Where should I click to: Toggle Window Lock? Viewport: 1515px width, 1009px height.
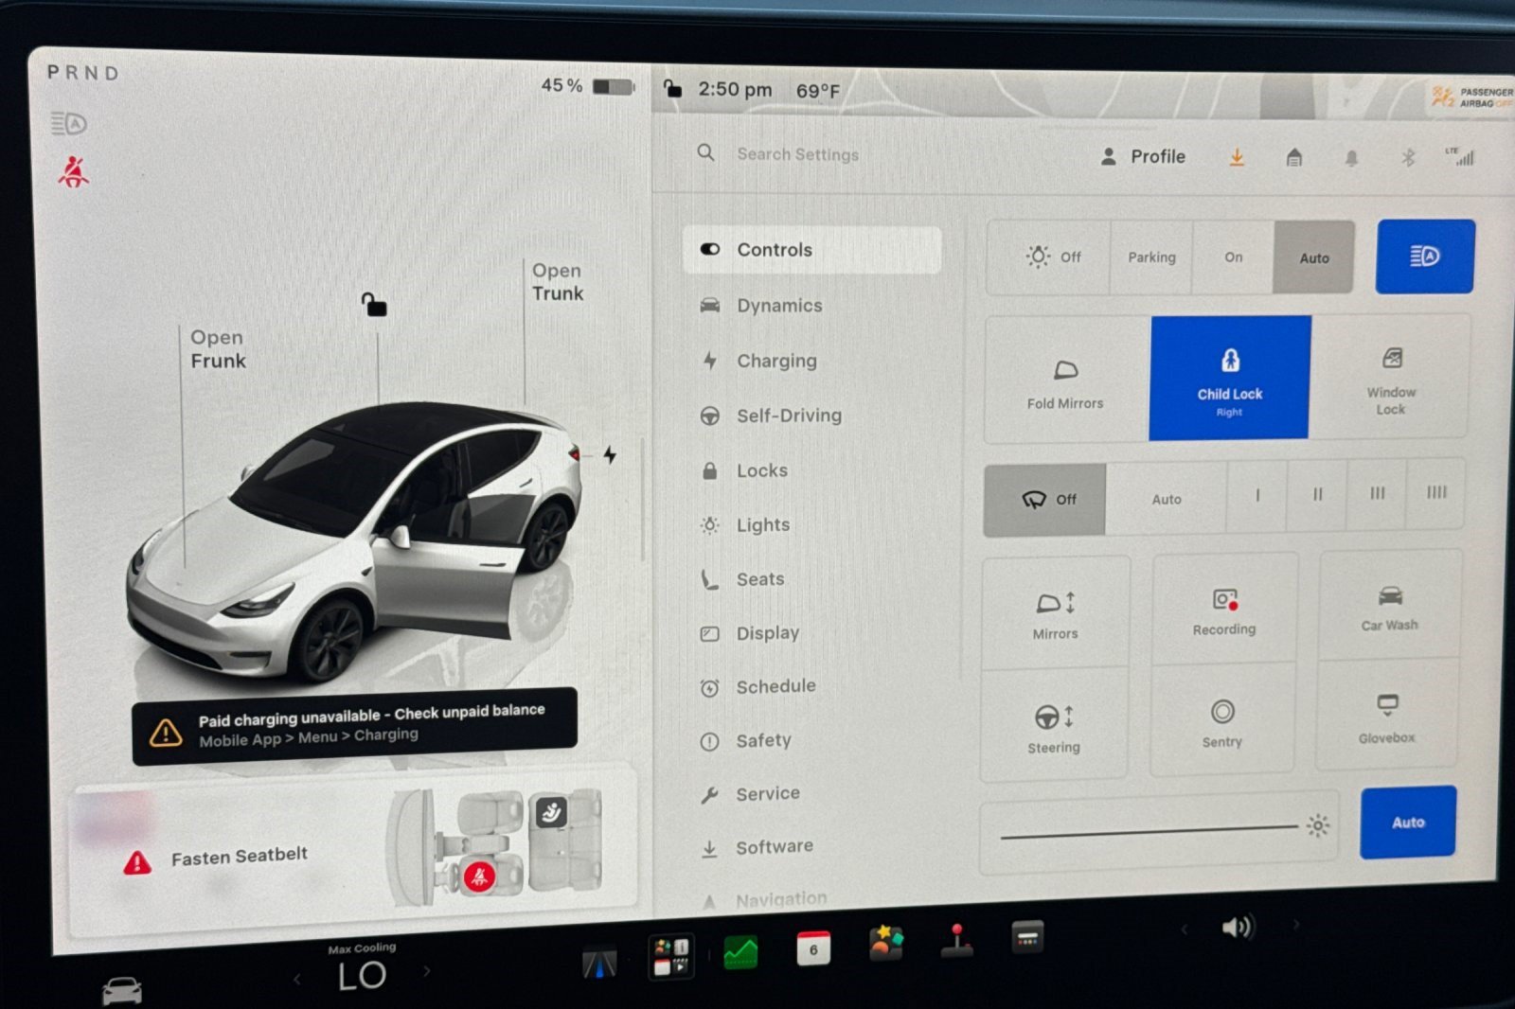click(1391, 379)
